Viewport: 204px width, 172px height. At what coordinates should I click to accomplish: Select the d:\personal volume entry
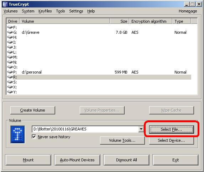(32, 72)
